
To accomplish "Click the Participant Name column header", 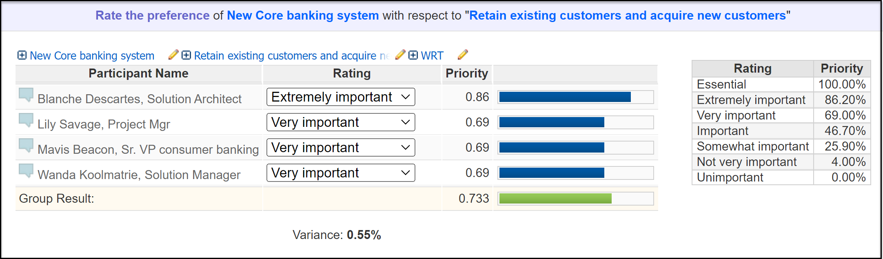I will pos(138,73).
